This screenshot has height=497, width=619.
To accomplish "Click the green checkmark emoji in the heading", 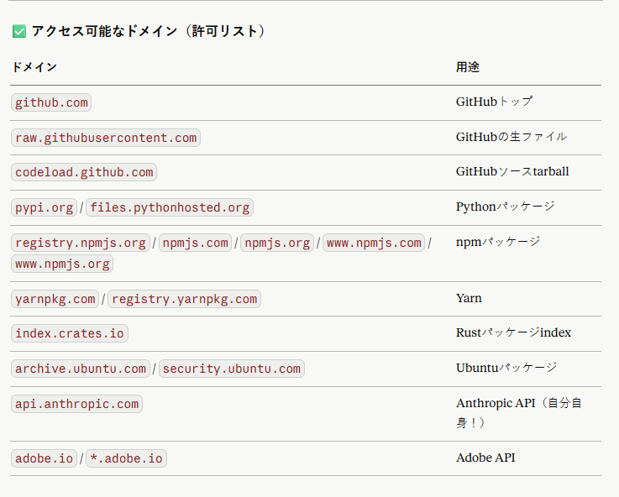I will coord(19,31).
